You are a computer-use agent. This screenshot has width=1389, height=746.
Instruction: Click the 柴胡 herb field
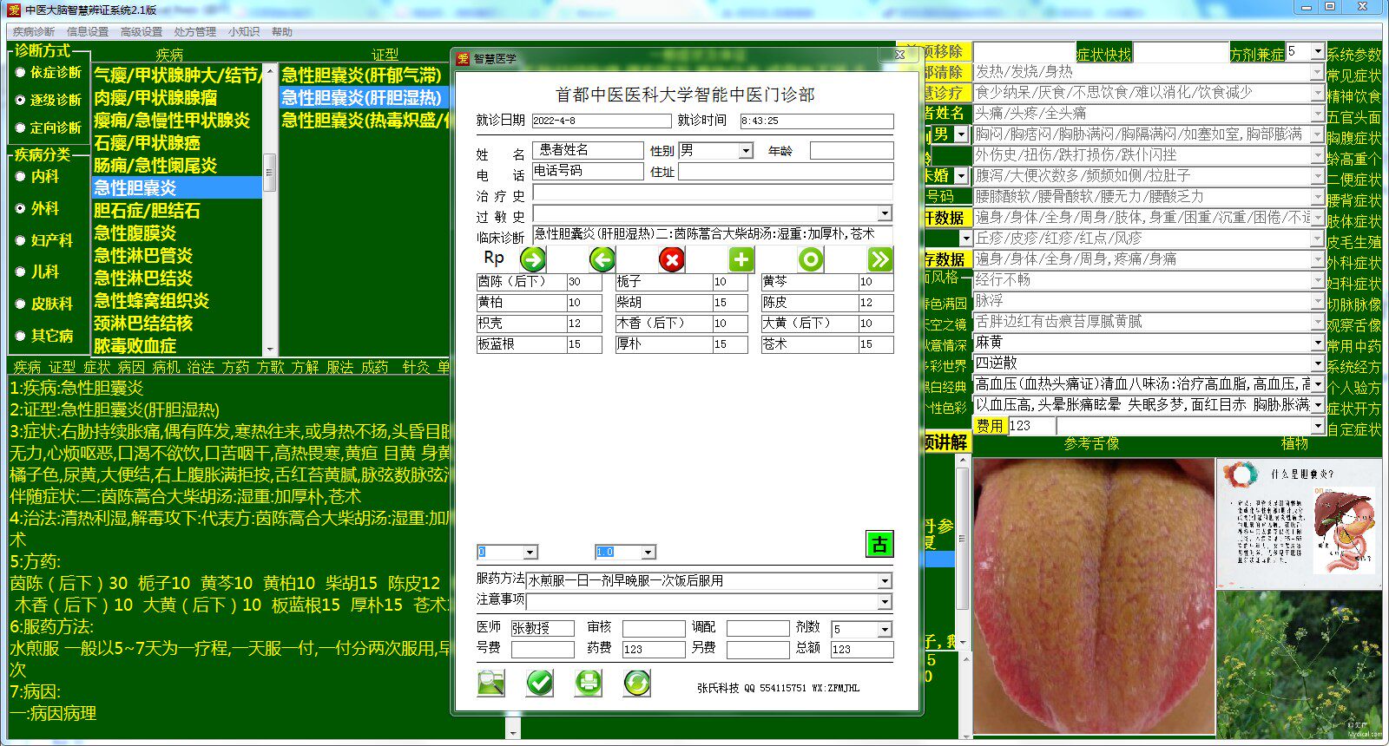click(662, 303)
